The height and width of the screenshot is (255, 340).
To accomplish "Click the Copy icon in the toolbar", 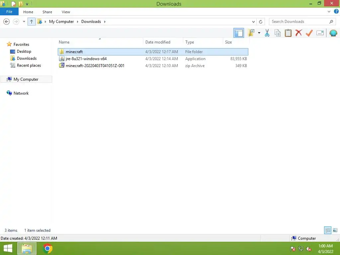I will pos(277,33).
